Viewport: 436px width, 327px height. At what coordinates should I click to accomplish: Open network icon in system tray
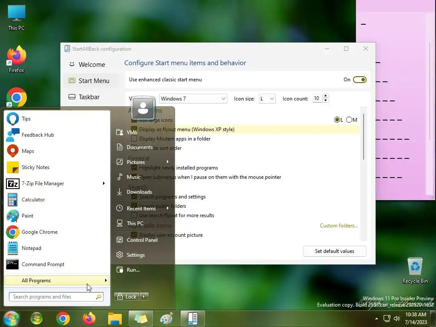click(387, 318)
